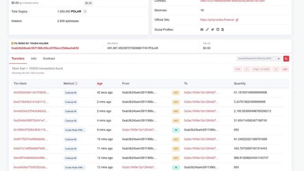The width and height of the screenshot is (304, 171).
Task: Click the Quantity column header
Action: (x=239, y=84)
